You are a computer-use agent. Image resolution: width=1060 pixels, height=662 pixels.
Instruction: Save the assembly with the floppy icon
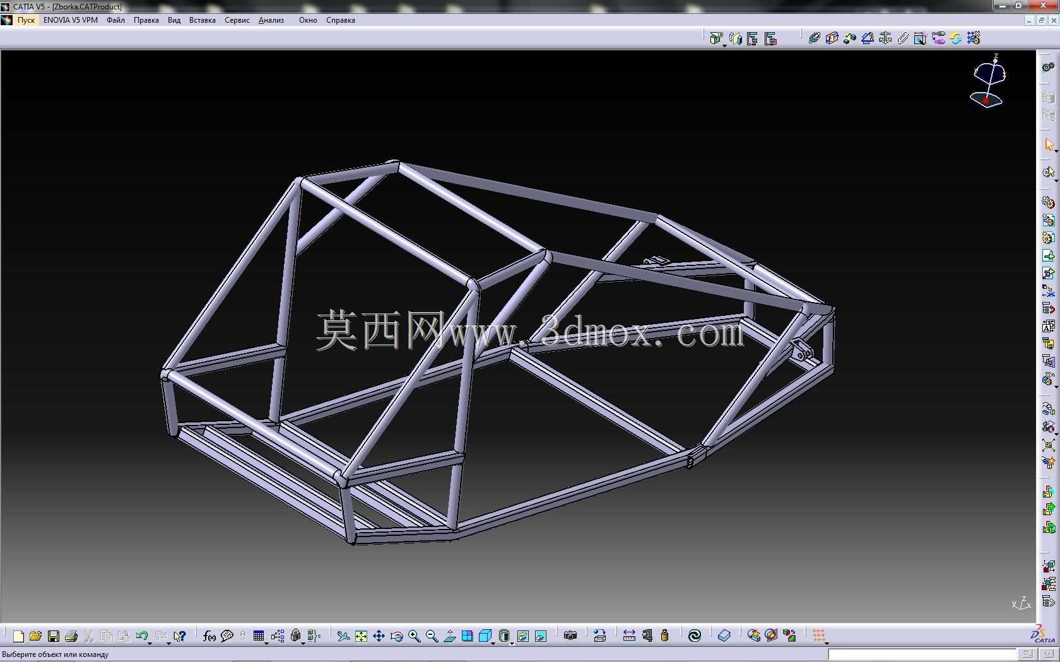click(54, 636)
